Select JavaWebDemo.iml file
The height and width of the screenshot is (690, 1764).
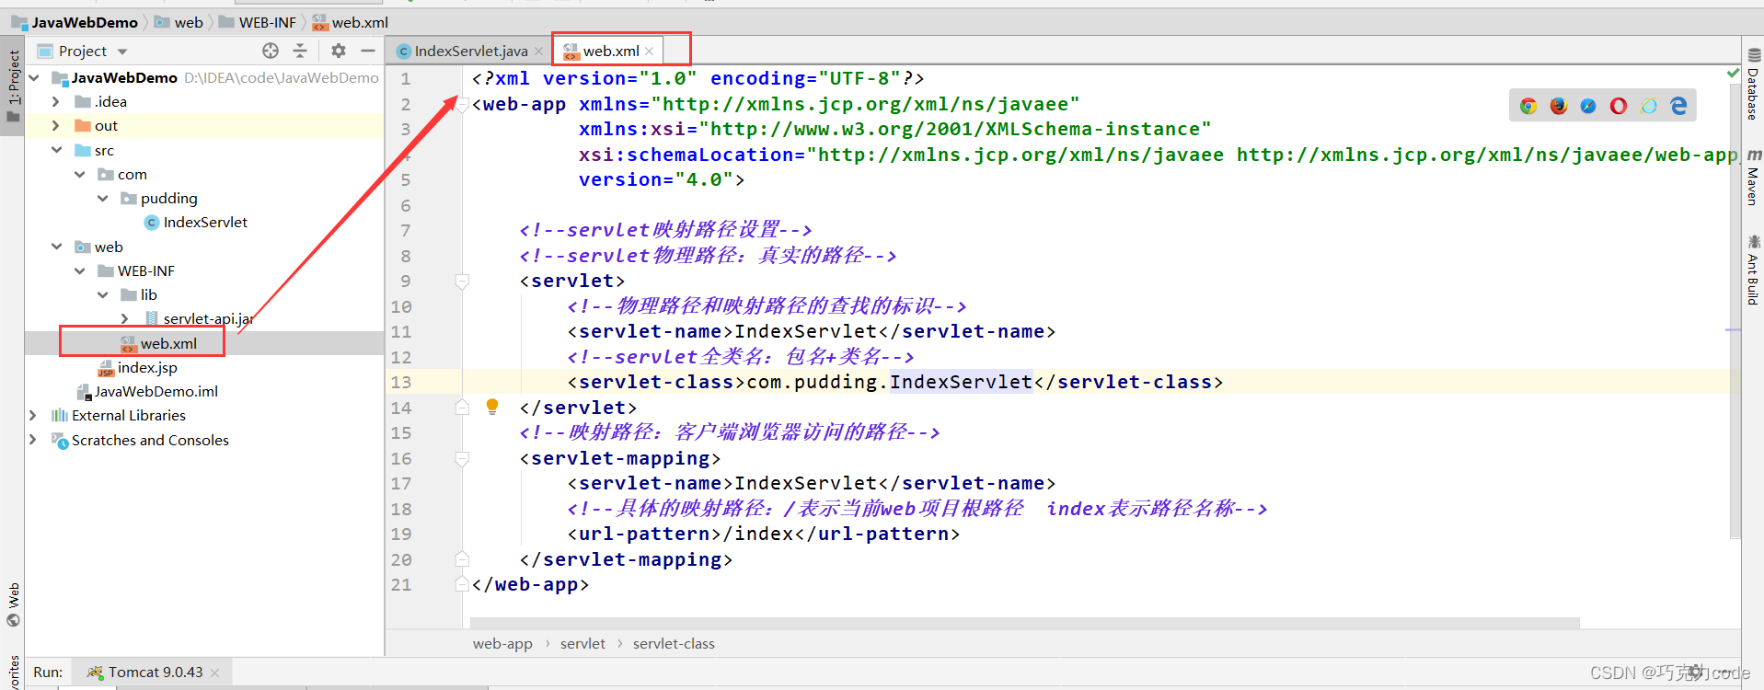click(x=147, y=391)
